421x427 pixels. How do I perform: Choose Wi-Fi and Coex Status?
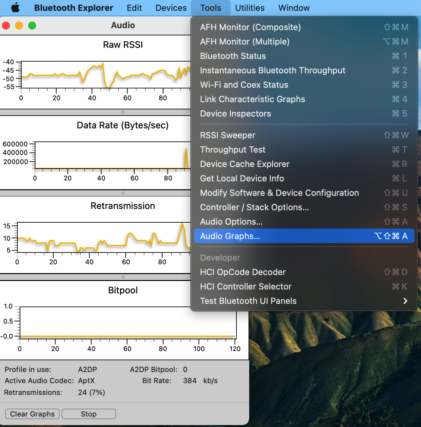(304, 85)
